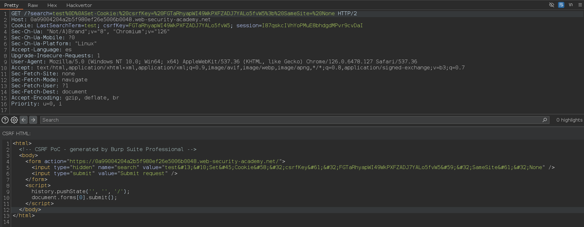584x227 pixels.
Task: Click the 'CSRF HTML:' label
Action: point(16,134)
